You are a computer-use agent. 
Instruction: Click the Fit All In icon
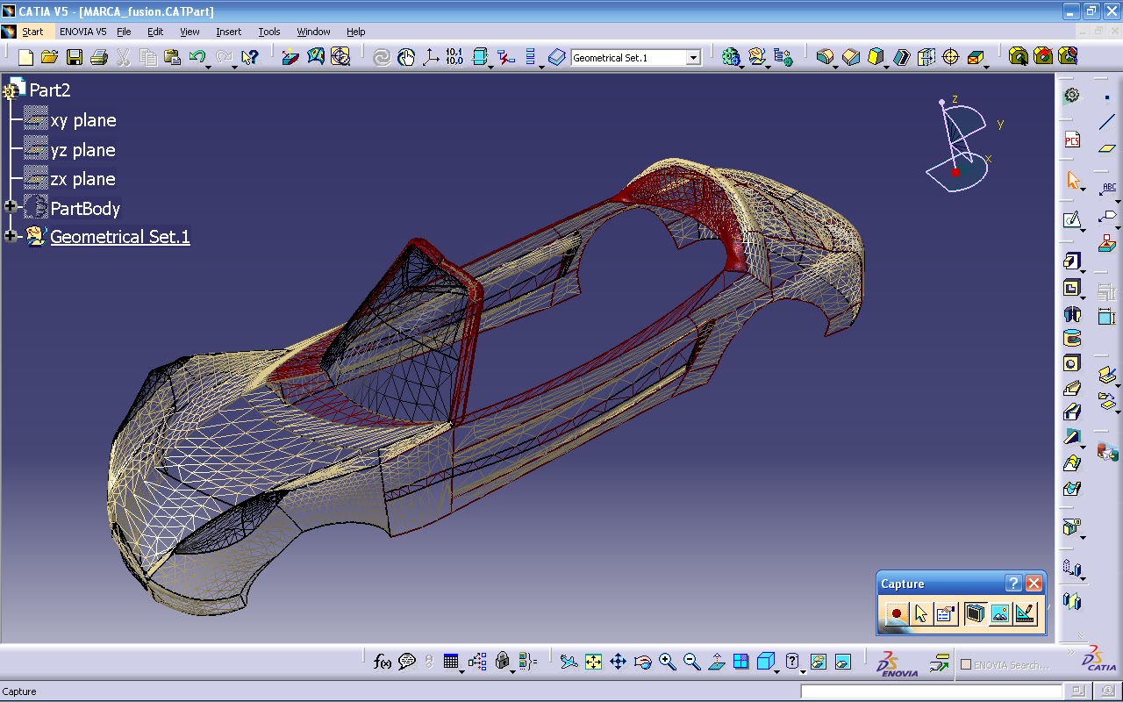[592, 663]
